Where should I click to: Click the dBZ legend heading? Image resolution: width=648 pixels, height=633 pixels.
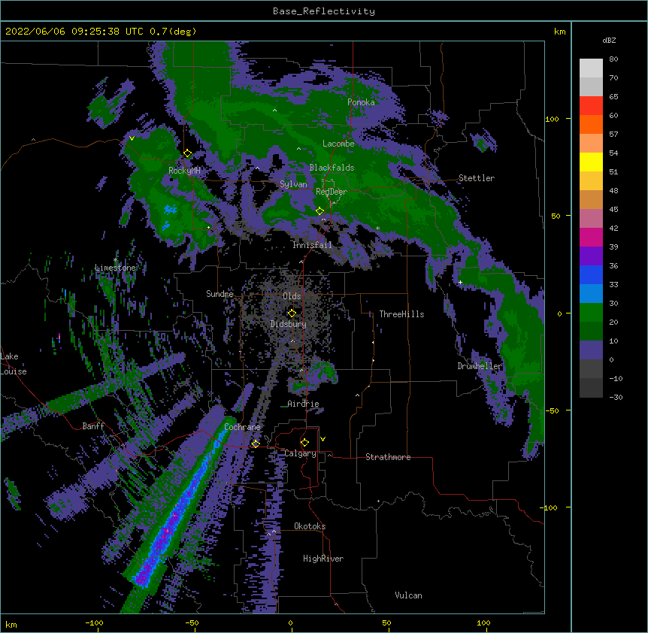click(609, 40)
